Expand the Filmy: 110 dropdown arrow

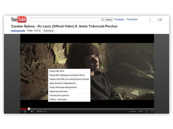point(39,31)
